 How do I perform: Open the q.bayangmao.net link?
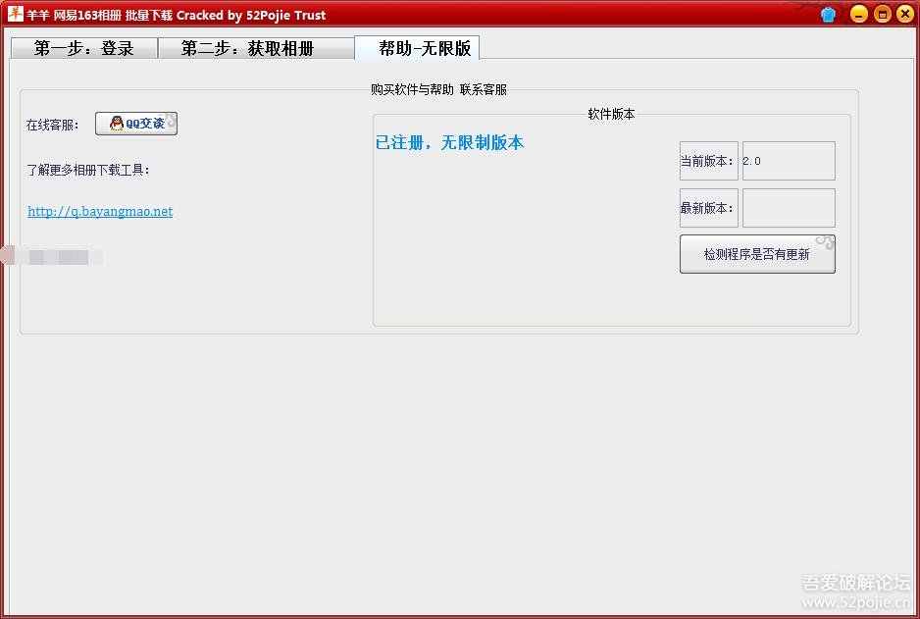(x=100, y=211)
